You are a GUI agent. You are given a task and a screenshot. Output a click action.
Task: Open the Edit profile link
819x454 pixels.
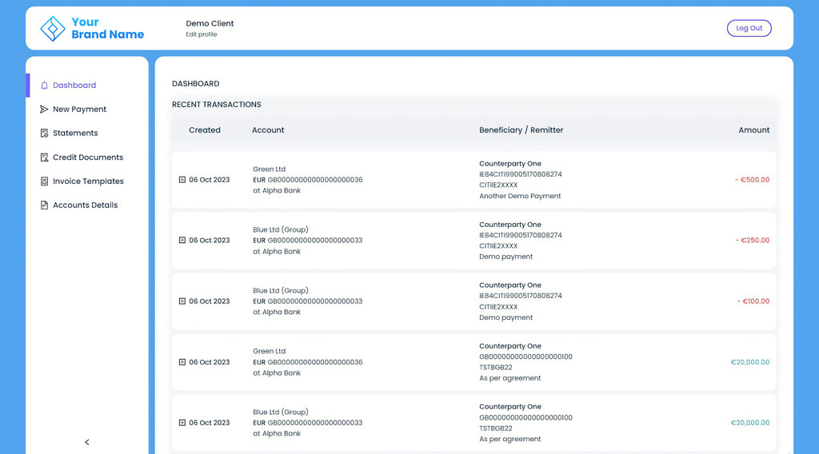[202, 34]
